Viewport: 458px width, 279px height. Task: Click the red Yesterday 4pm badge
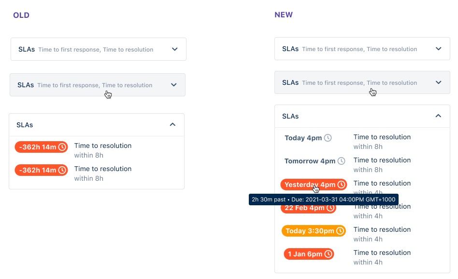314,185
